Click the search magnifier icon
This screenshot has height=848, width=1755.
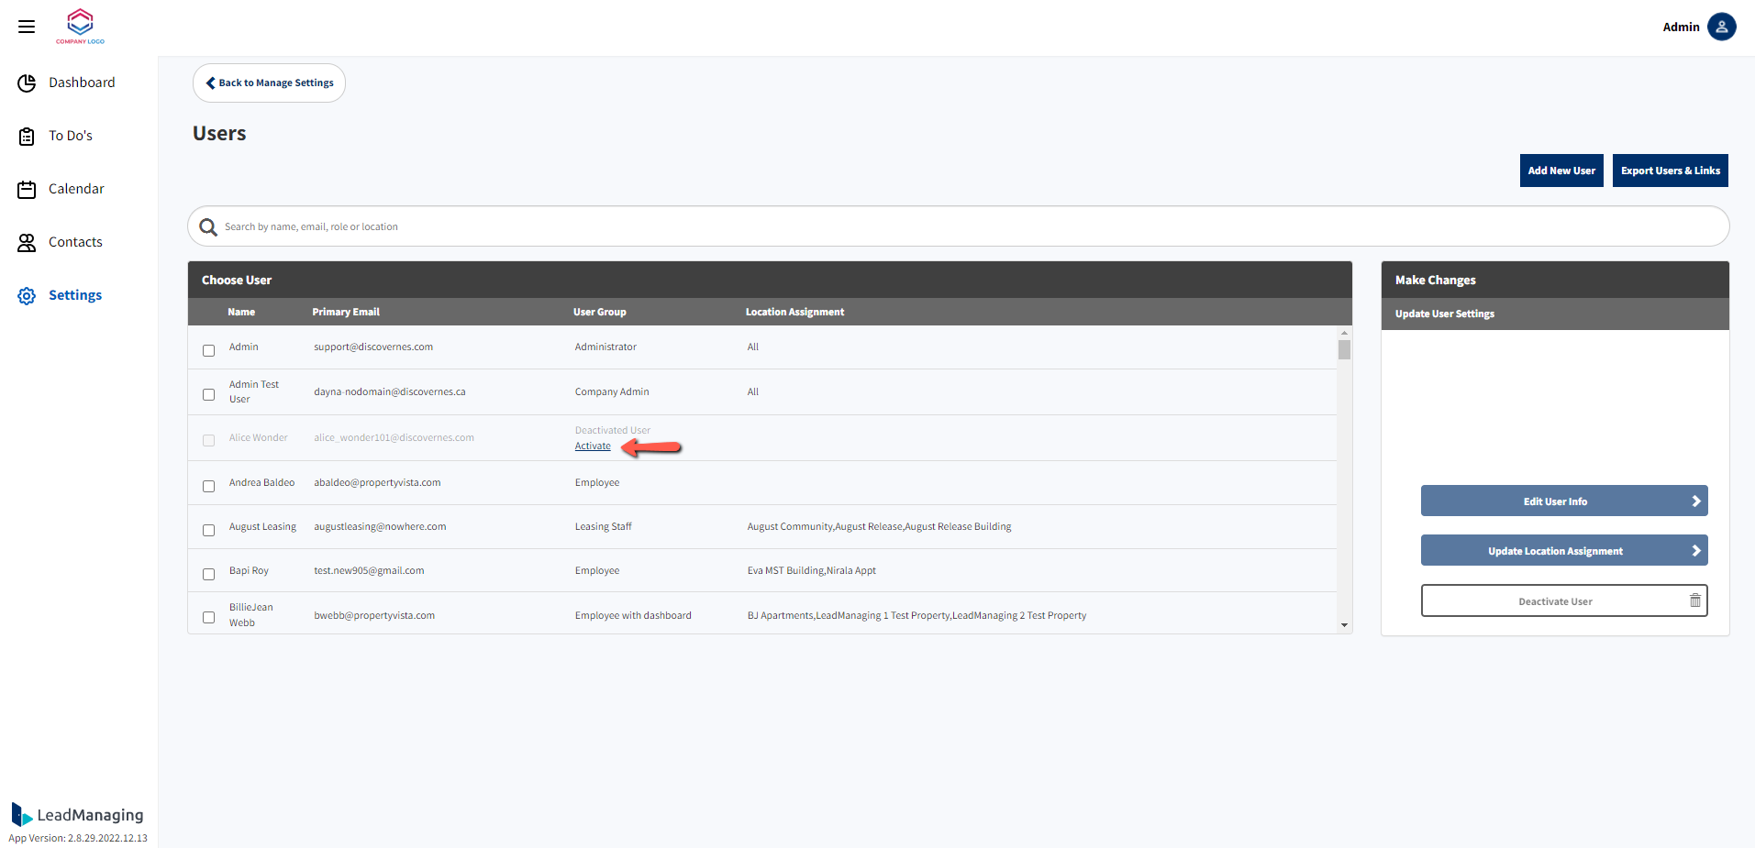click(208, 226)
